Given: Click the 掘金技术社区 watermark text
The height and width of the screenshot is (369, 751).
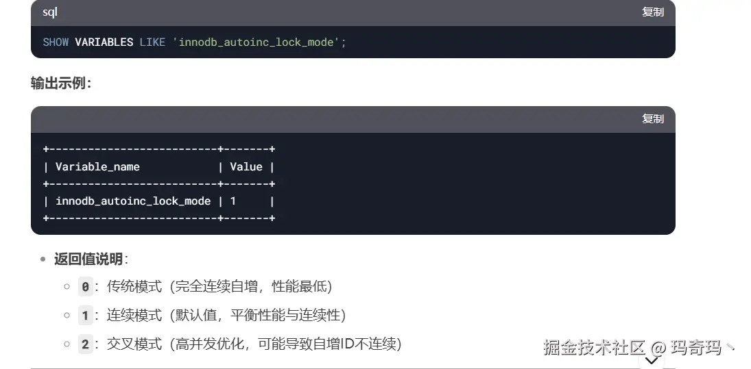Looking at the screenshot, I should coord(595,348).
